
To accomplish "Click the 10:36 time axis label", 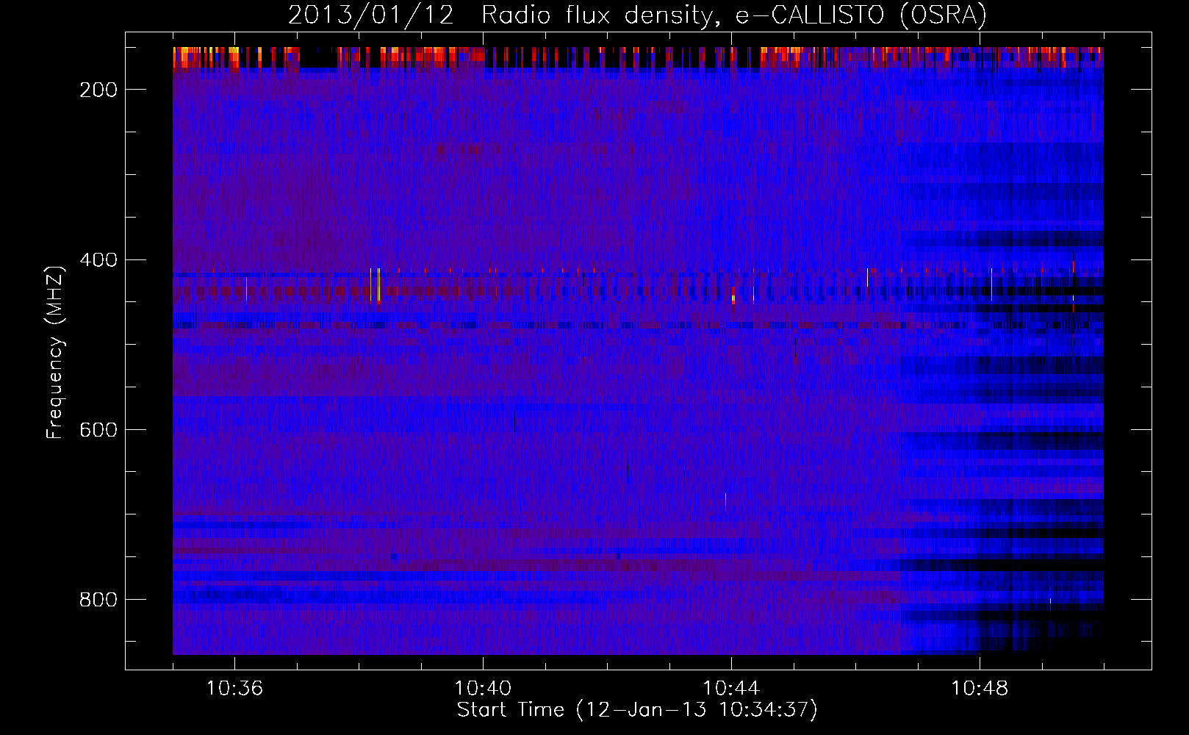I will click(234, 689).
